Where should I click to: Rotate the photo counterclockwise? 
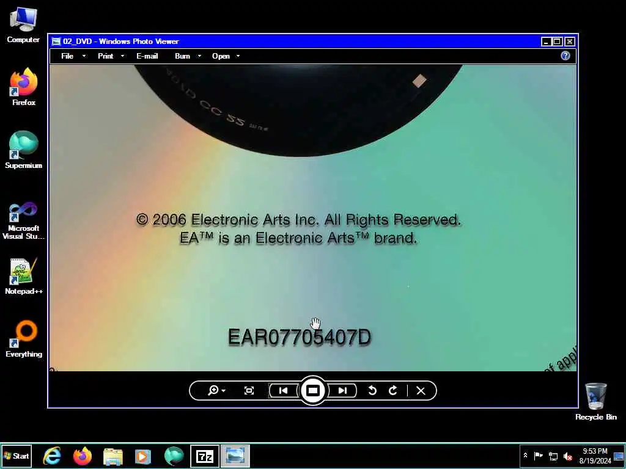click(x=372, y=391)
